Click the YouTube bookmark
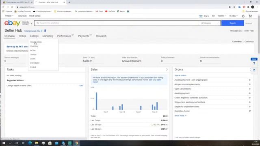Viewport: 260px width, 146px height. pos(110,11)
